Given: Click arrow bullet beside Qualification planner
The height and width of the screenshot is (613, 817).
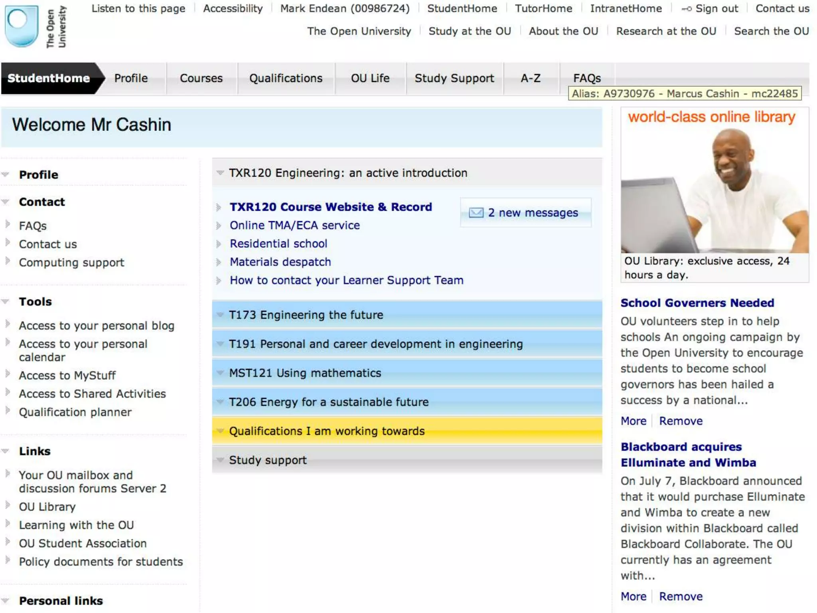Looking at the screenshot, I should pyautogui.click(x=8, y=410).
